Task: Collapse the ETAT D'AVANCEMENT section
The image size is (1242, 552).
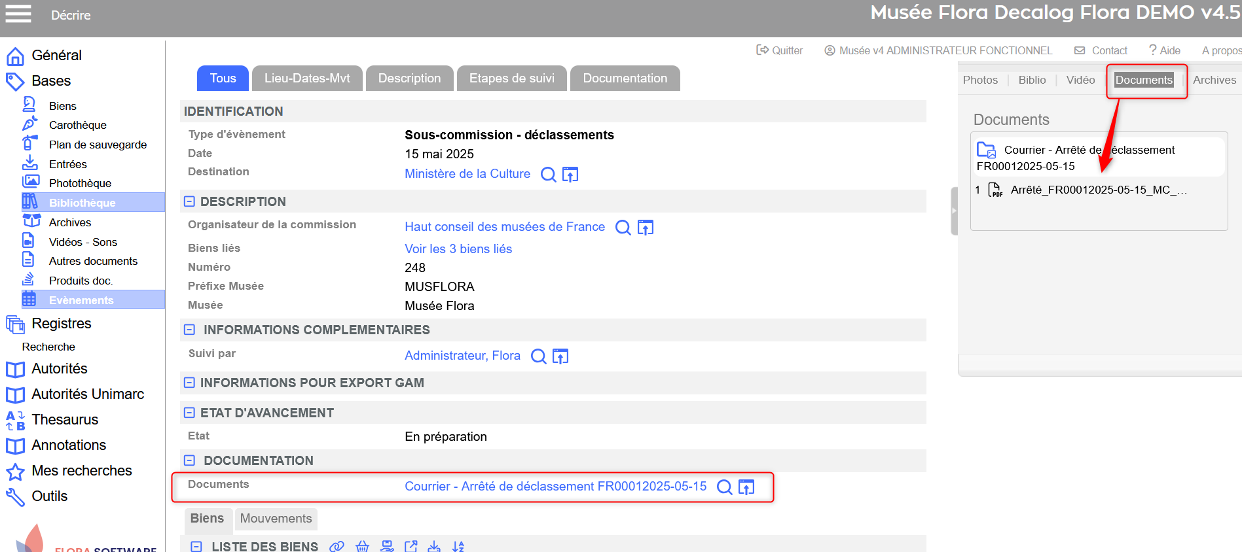Action: tap(189, 413)
